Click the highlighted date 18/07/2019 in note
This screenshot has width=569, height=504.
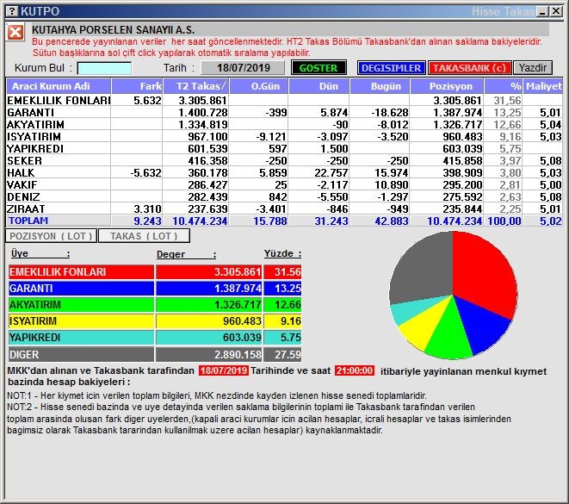224,370
